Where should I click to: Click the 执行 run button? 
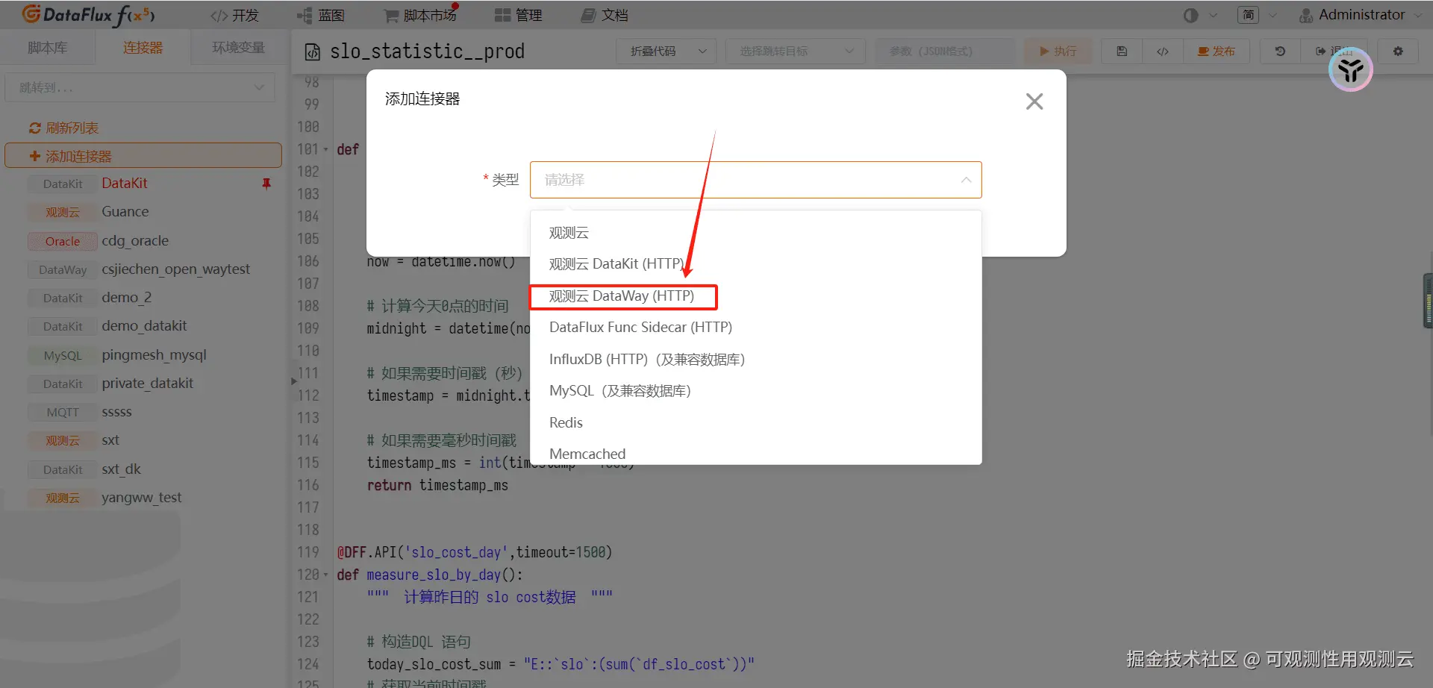(1058, 51)
